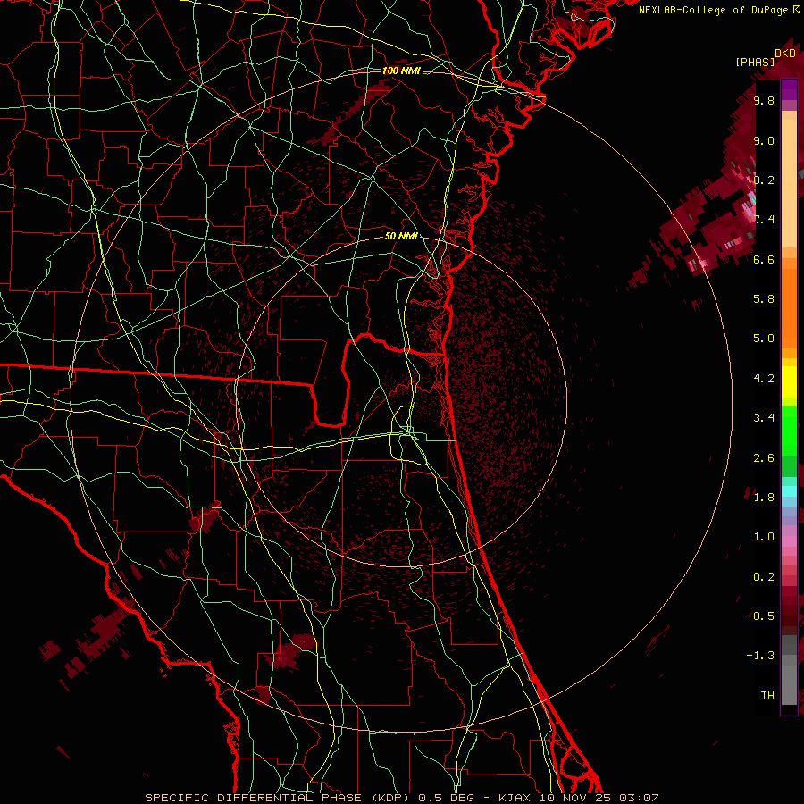Click the 3.4 value on color scale
The image size is (804, 804).
(x=764, y=417)
